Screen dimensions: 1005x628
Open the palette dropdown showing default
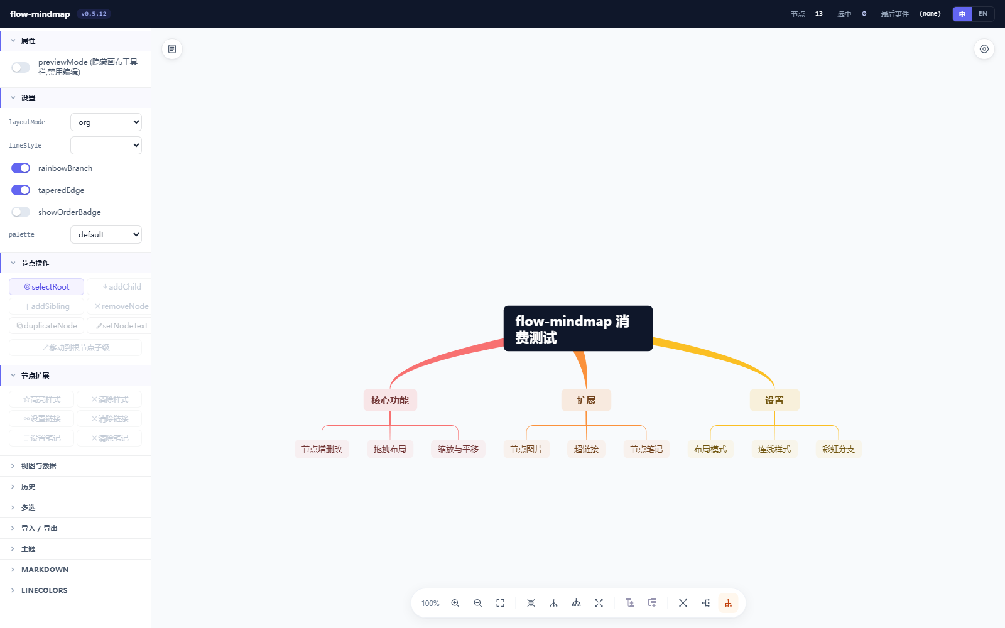106,235
